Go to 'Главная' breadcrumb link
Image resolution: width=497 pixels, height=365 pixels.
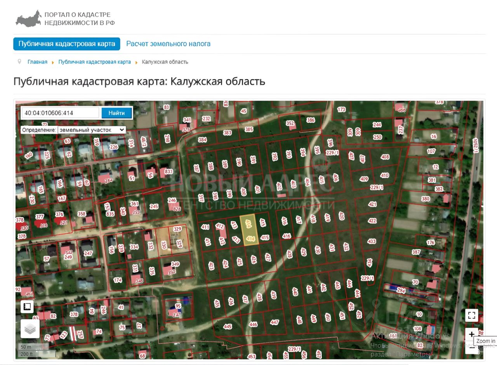(37, 62)
